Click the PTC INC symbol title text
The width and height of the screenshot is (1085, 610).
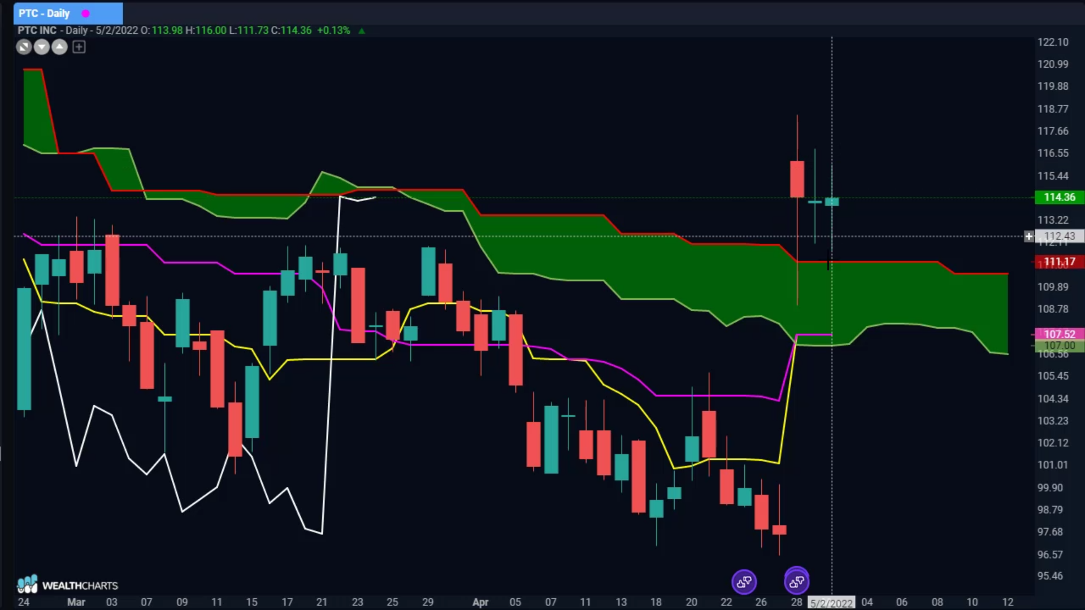tap(37, 30)
